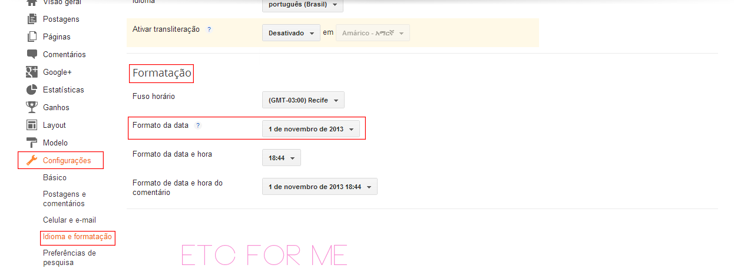The width and height of the screenshot is (734, 268).
Task: Open the 1 de novembro de 2013 date dropdown
Action: point(311,129)
